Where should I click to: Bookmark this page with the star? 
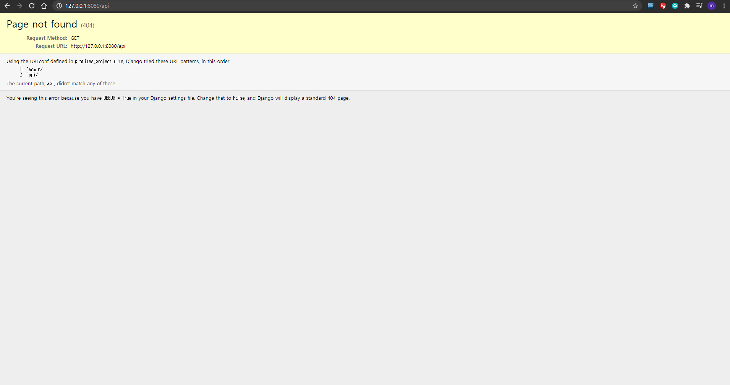click(635, 6)
